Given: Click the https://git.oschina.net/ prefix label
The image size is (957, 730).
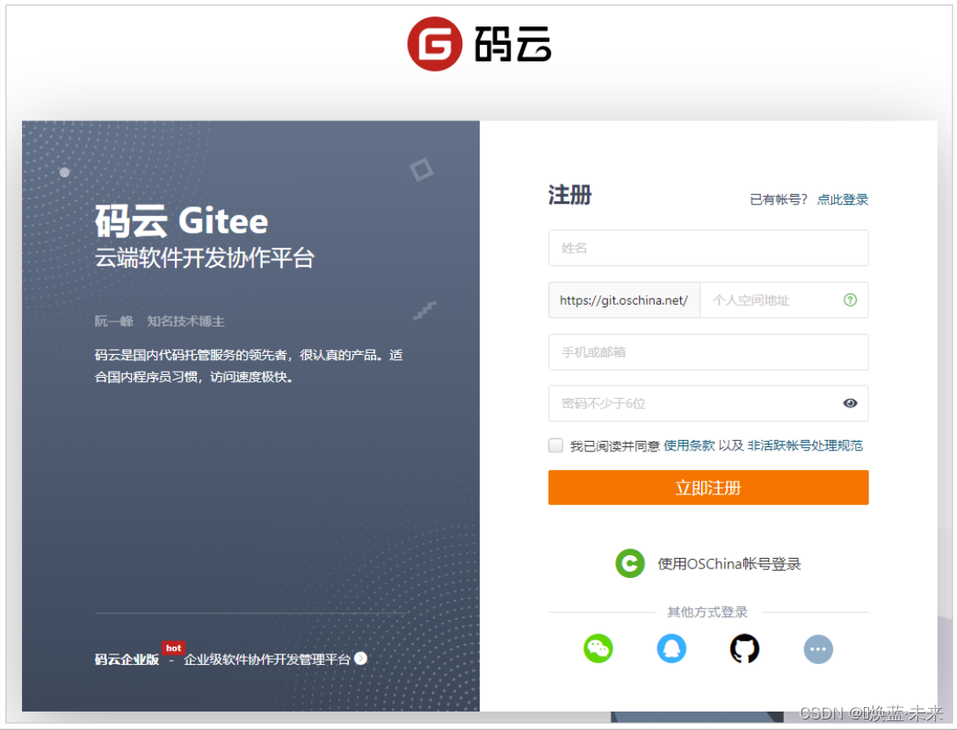Looking at the screenshot, I should click(624, 300).
